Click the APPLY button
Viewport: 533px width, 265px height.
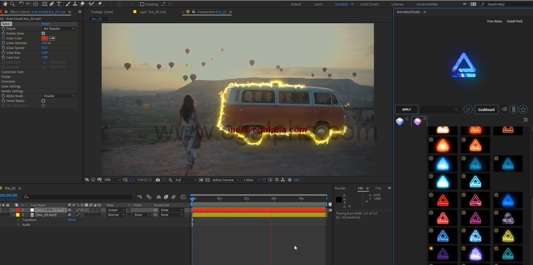coord(406,110)
